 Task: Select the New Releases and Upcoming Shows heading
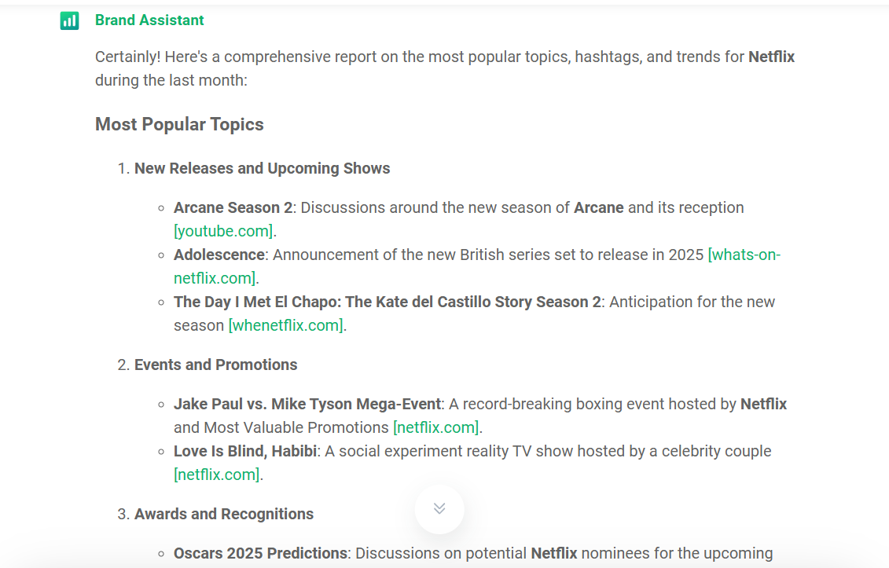click(262, 168)
